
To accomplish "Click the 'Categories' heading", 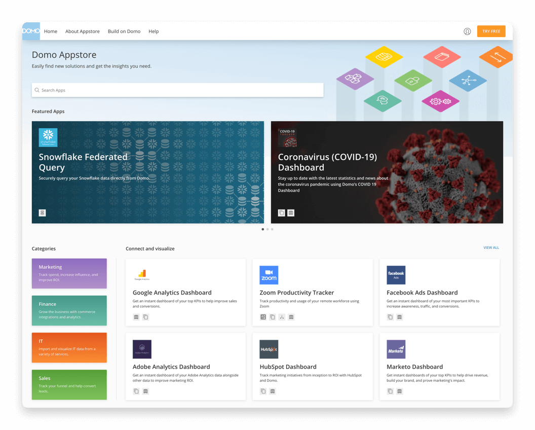I will [x=44, y=248].
